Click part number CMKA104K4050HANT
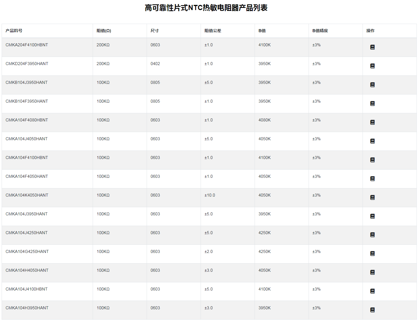The image size is (419, 321). pos(27,195)
